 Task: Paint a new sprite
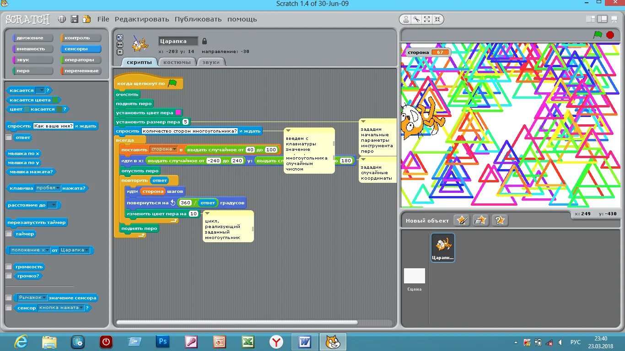point(462,220)
